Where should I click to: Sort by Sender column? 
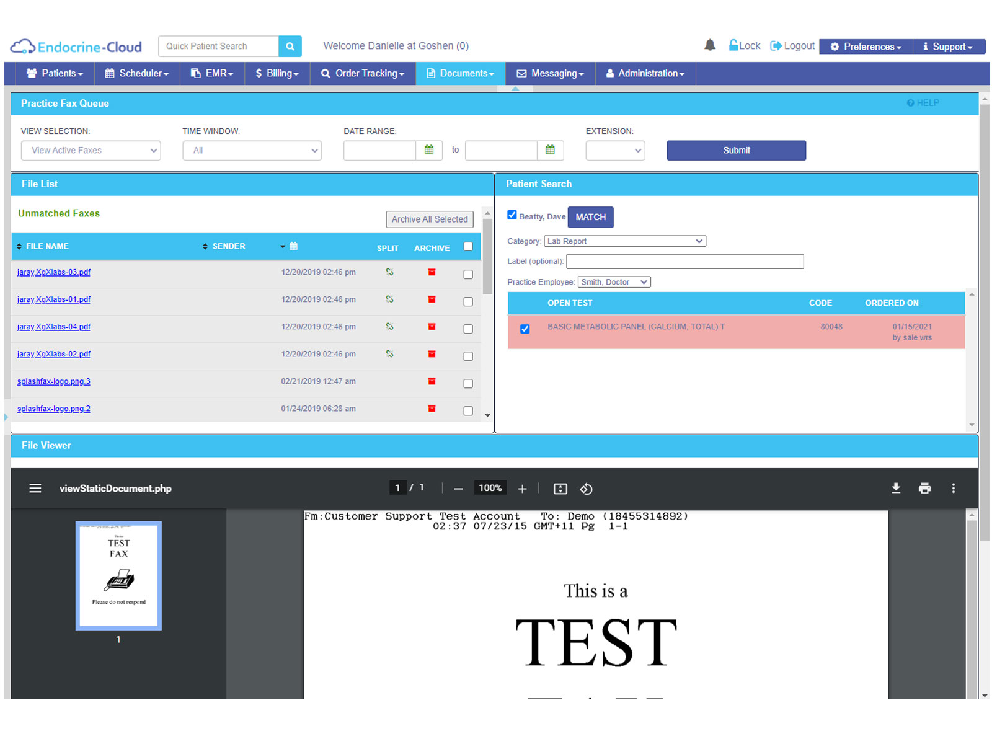[224, 246]
